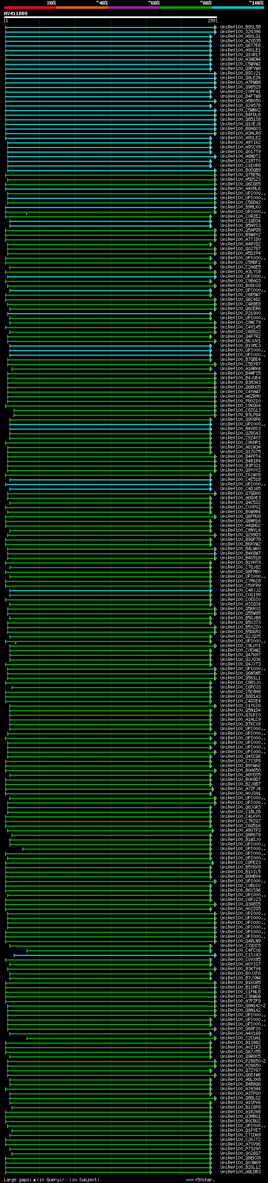This screenshot has height=1183, width=268.
Task: Select hit label UniRef100_Q7ZY87
Action: (x=240, y=1071)
